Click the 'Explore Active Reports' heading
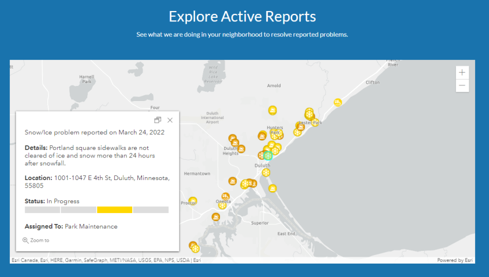The width and height of the screenshot is (489, 277). tap(242, 16)
